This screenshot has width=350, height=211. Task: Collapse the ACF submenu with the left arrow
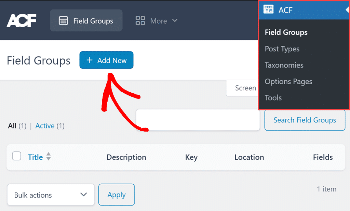tap(347, 10)
